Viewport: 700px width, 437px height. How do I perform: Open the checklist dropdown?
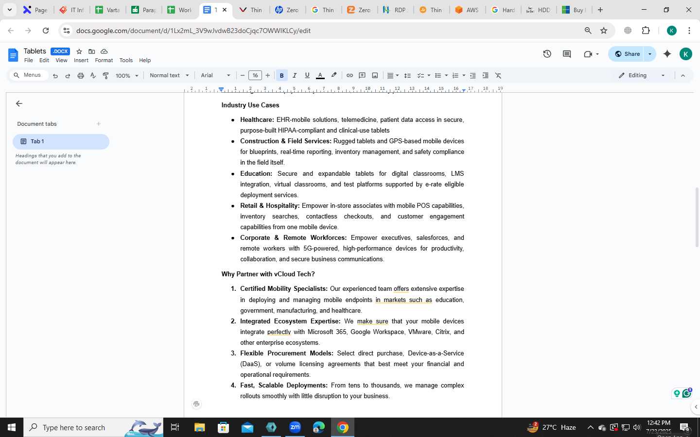[424, 76]
